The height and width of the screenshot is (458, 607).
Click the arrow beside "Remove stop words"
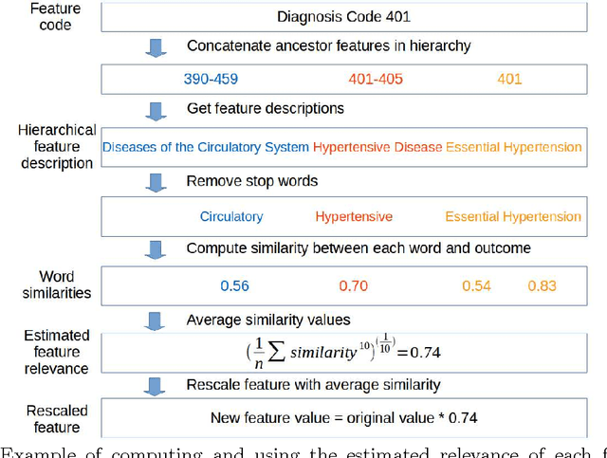[x=158, y=182]
